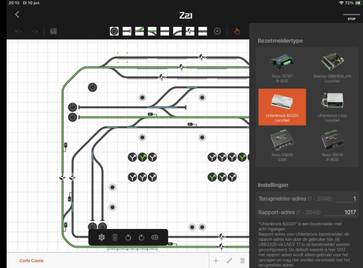
Task: Edit the Terugmelder-adres value field showing 1
Action: click(x=346, y=198)
